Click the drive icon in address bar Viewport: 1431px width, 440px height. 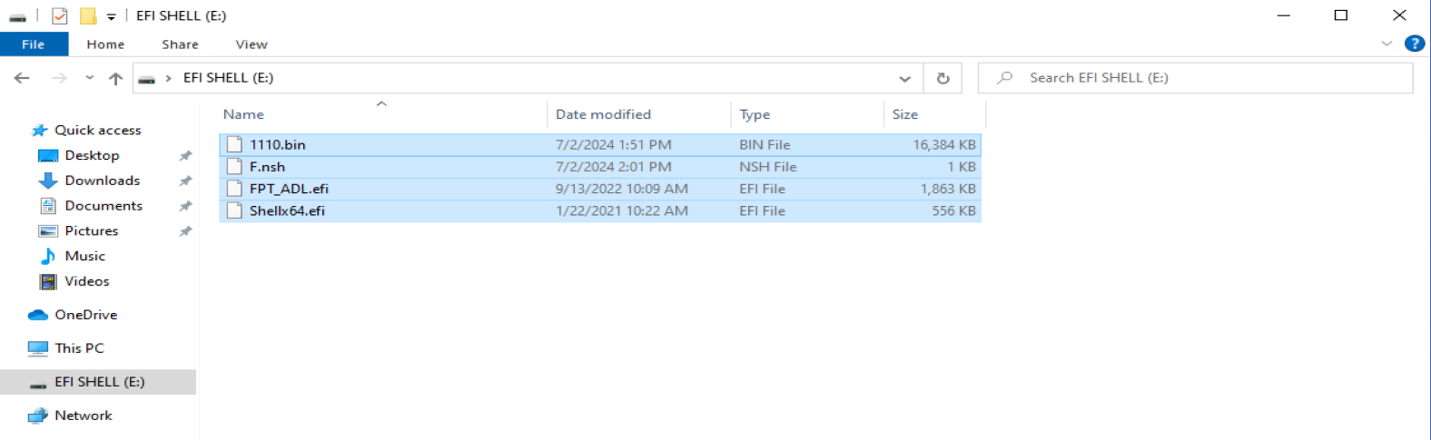[x=146, y=79]
